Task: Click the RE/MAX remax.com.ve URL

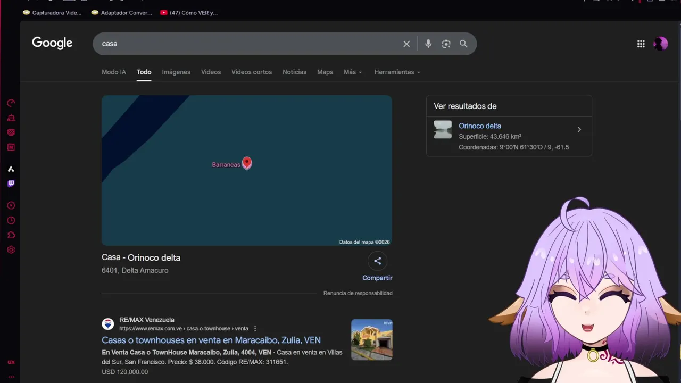Action: [184, 329]
